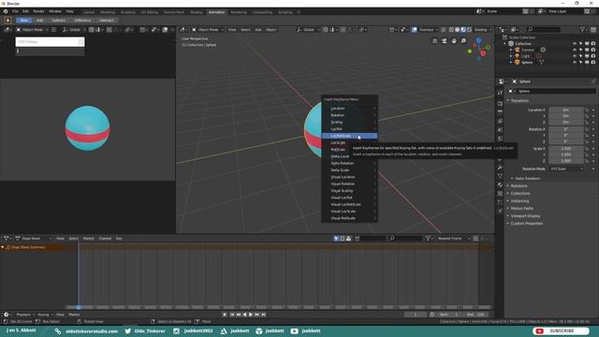Click the Intersect mode button
This screenshot has height=337, width=599.
point(107,21)
